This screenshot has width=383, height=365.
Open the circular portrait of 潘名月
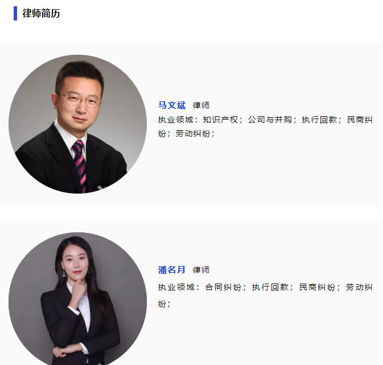77,298
